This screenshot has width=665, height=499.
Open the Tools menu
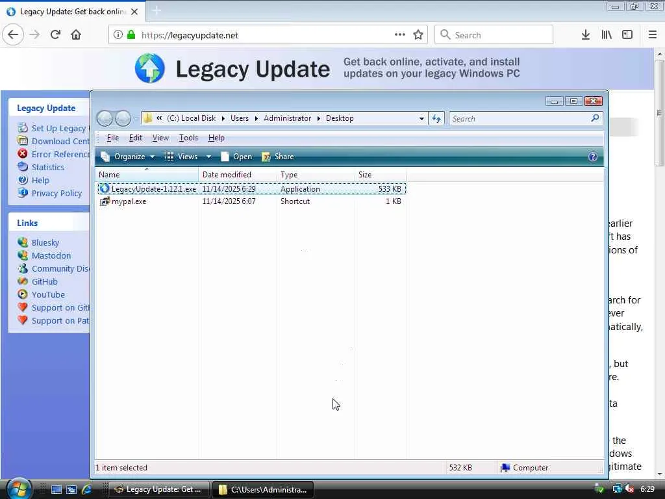click(x=188, y=138)
